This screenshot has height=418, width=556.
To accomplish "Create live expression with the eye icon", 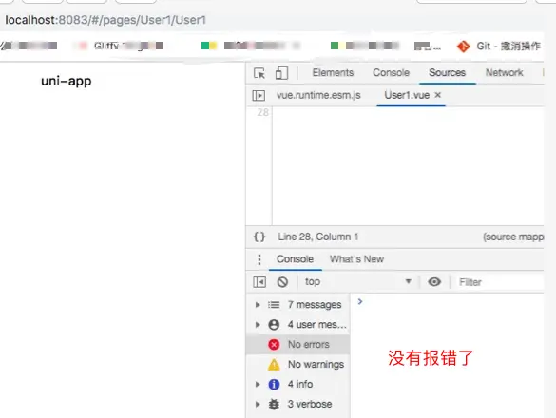I will pos(434,282).
